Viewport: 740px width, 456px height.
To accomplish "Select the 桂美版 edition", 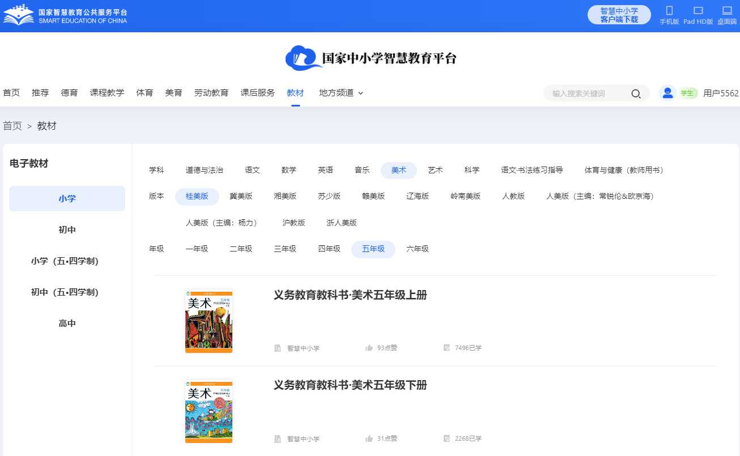I will click(x=197, y=196).
